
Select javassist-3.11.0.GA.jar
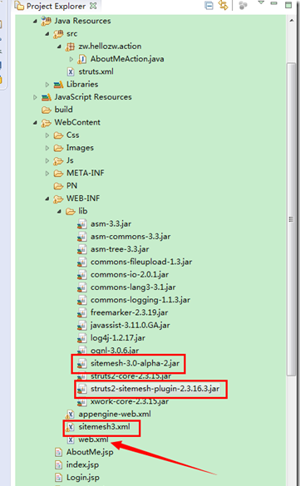point(130,326)
